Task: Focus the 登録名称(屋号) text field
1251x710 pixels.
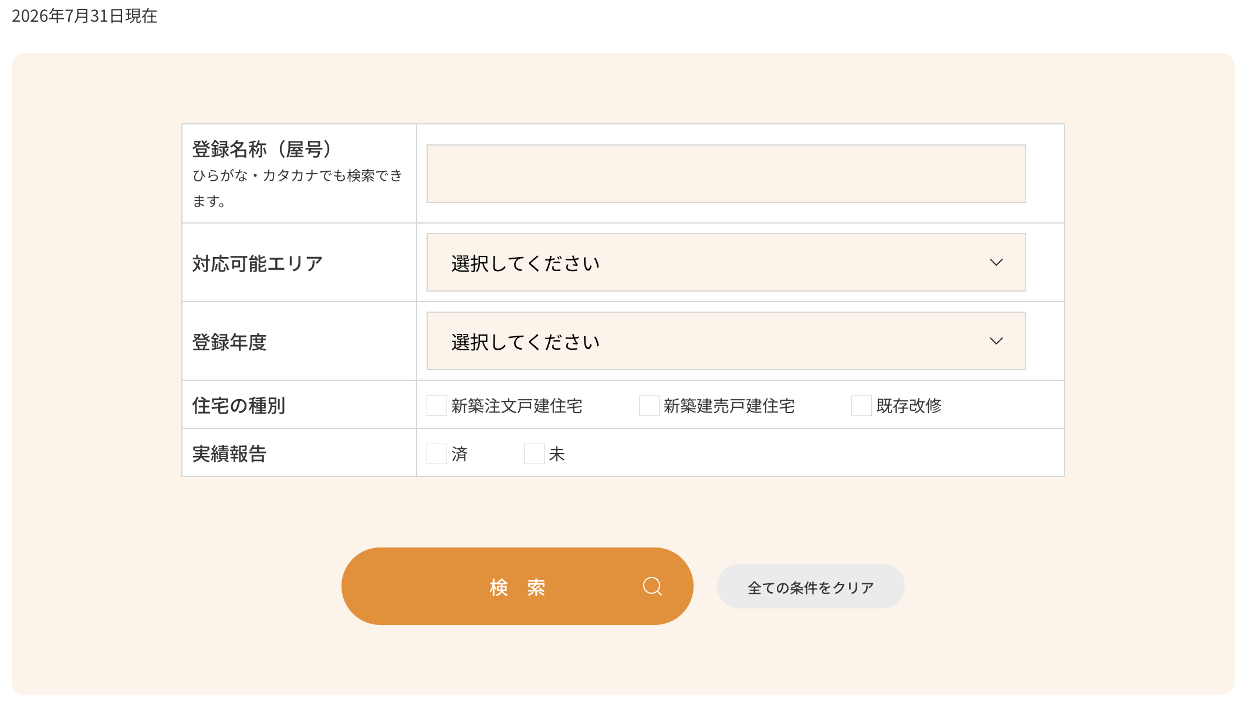Action: 726,174
